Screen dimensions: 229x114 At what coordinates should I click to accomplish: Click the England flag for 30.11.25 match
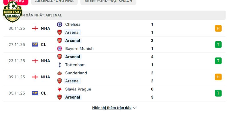35,28
